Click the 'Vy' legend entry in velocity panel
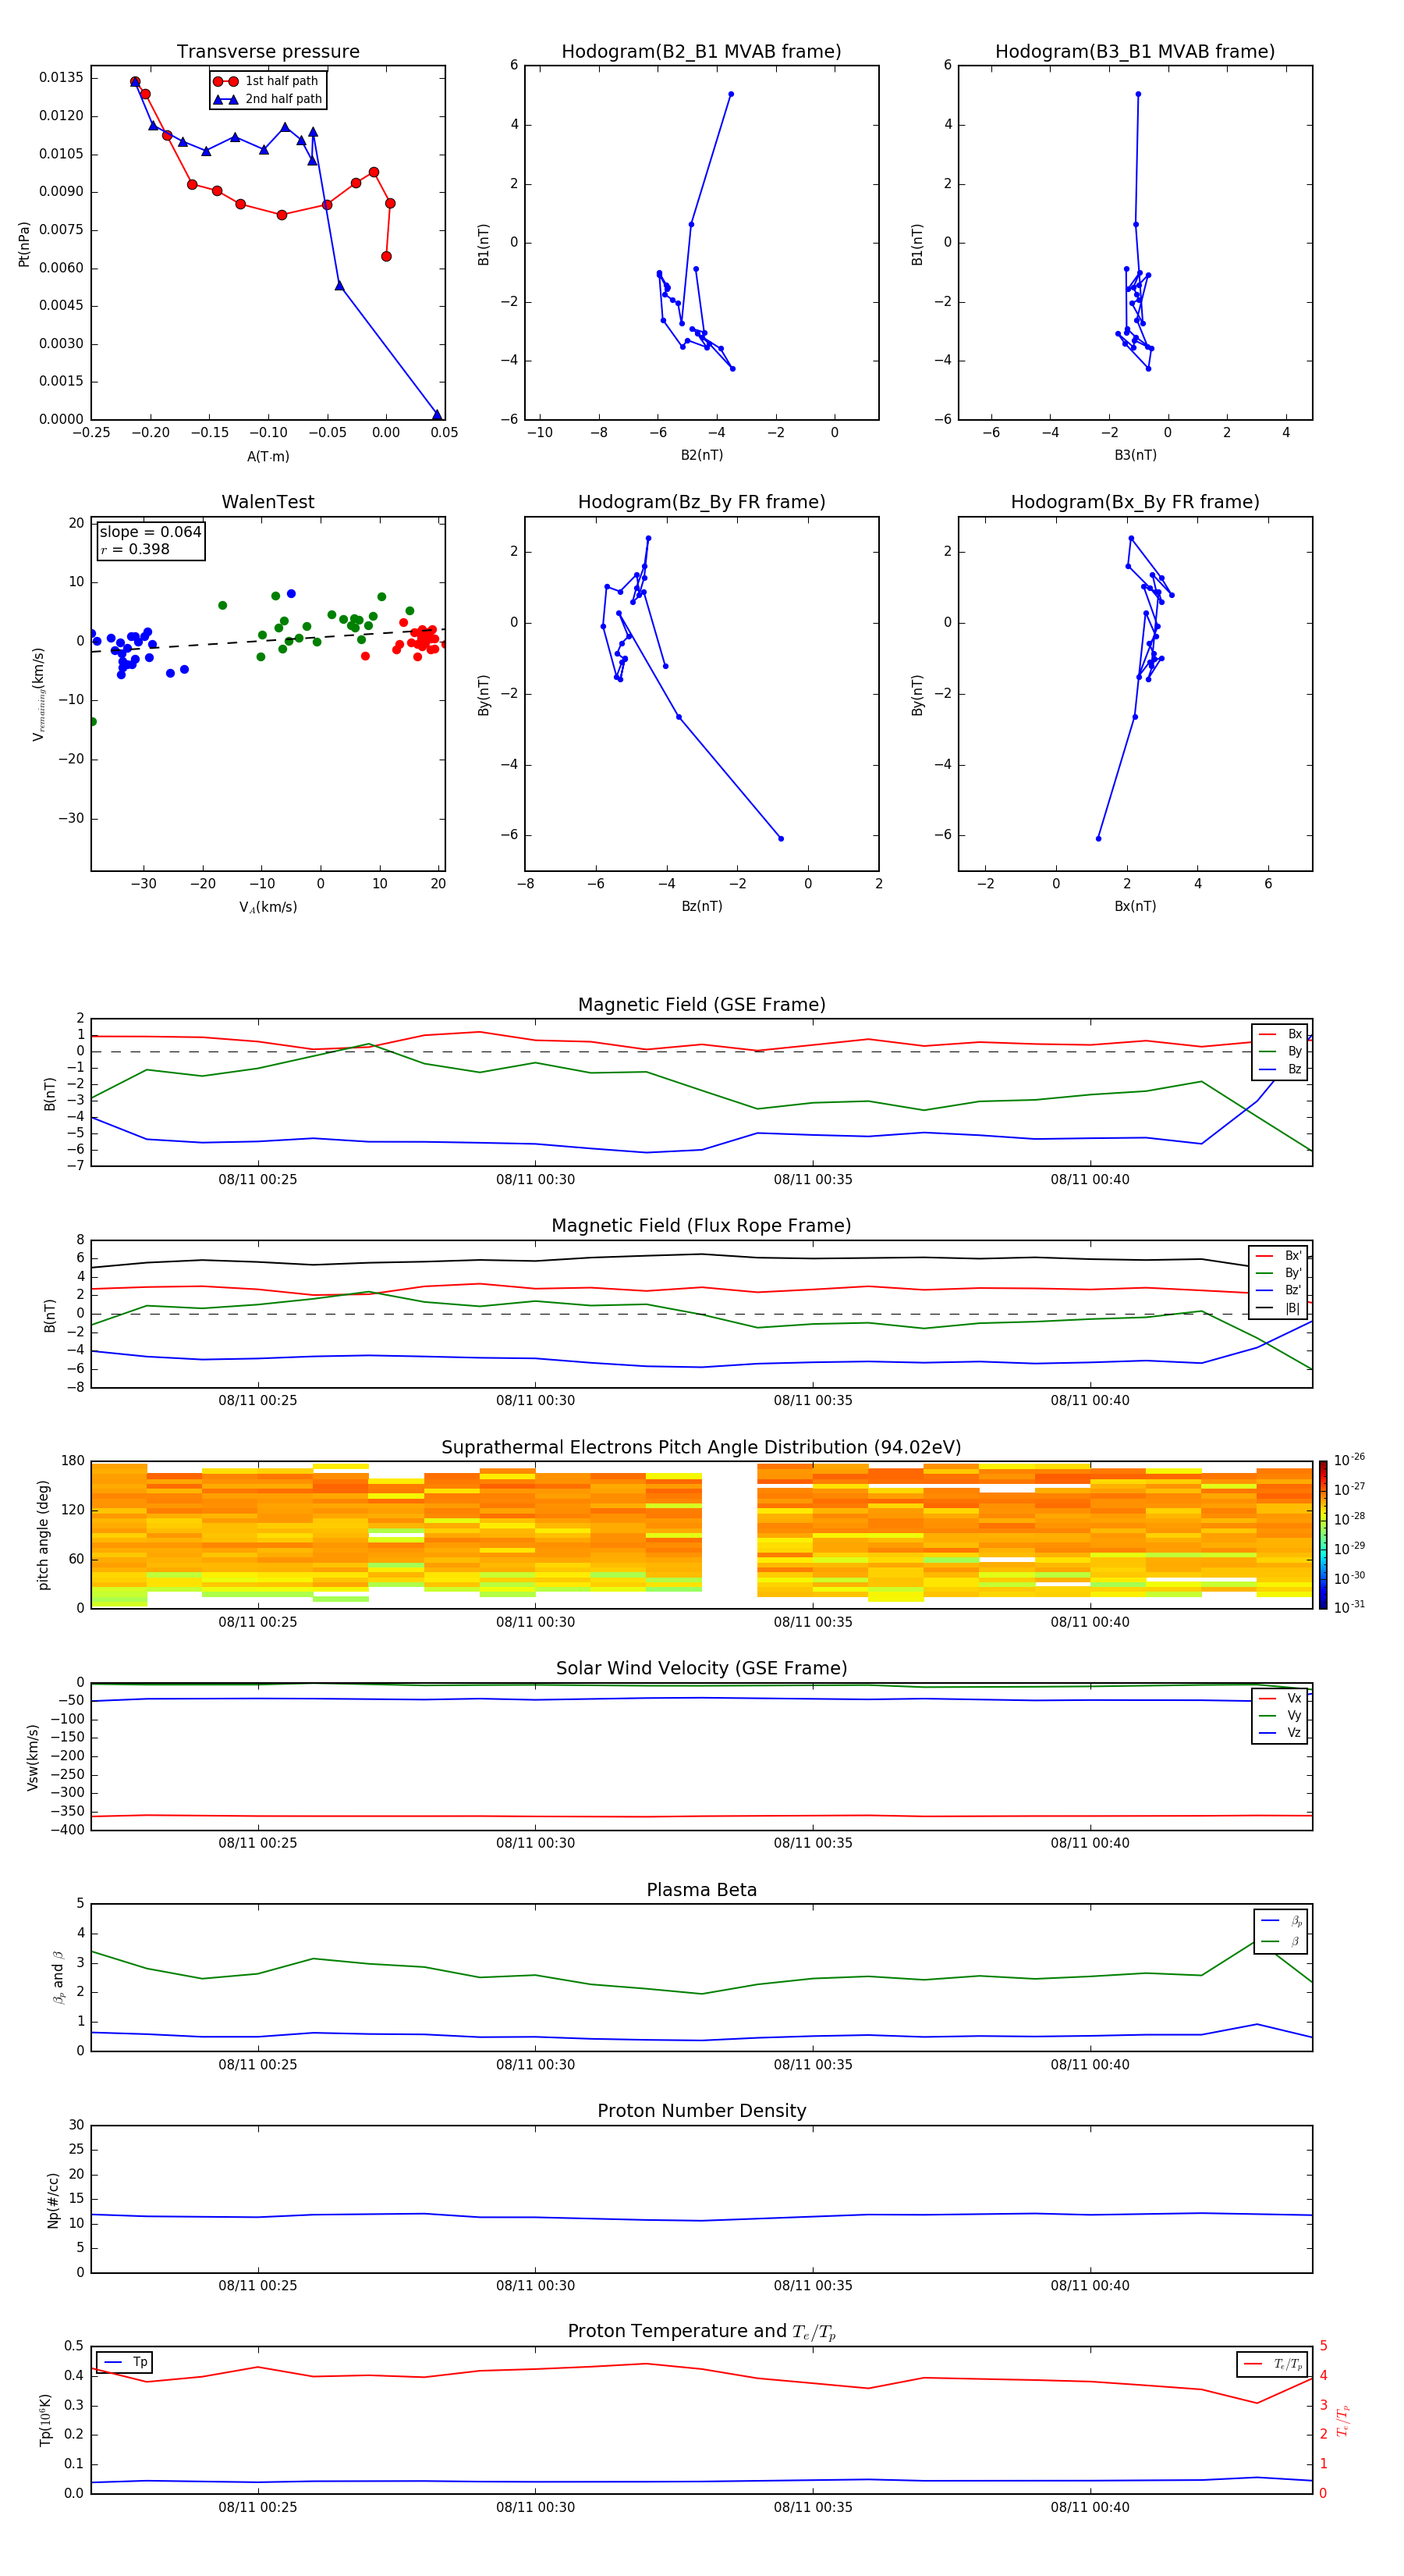Image resolution: width=1404 pixels, height=2576 pixels. tap(1280, 1716)
